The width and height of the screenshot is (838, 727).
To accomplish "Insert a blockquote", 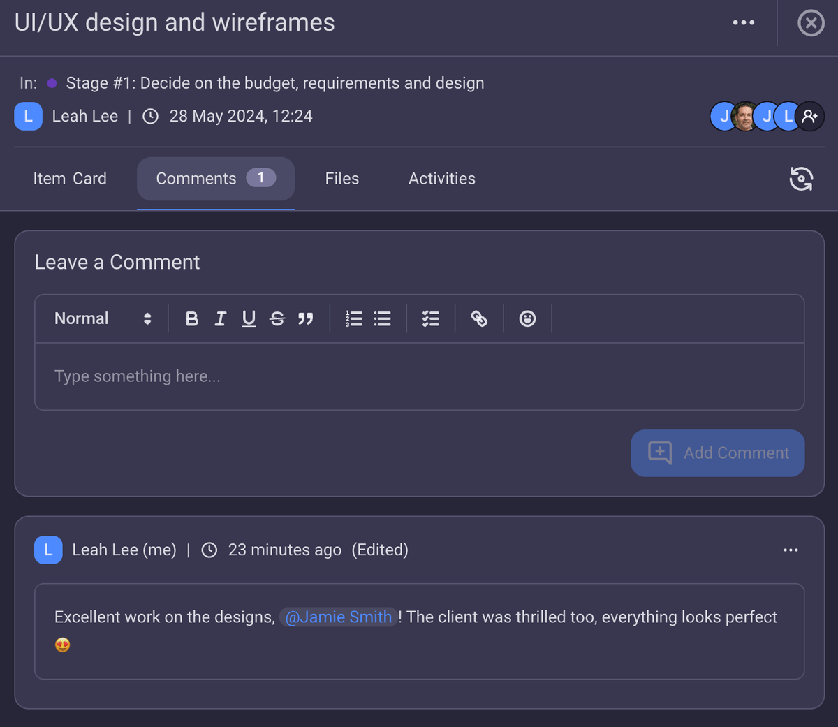I will click(x=306, y=318).
